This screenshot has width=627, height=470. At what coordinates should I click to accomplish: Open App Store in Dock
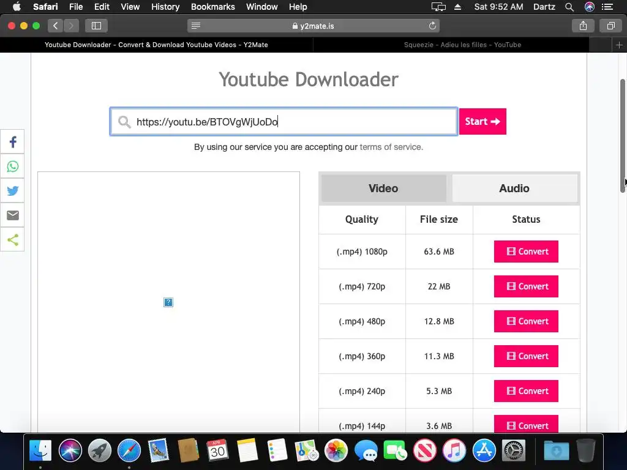click(484, 450)
